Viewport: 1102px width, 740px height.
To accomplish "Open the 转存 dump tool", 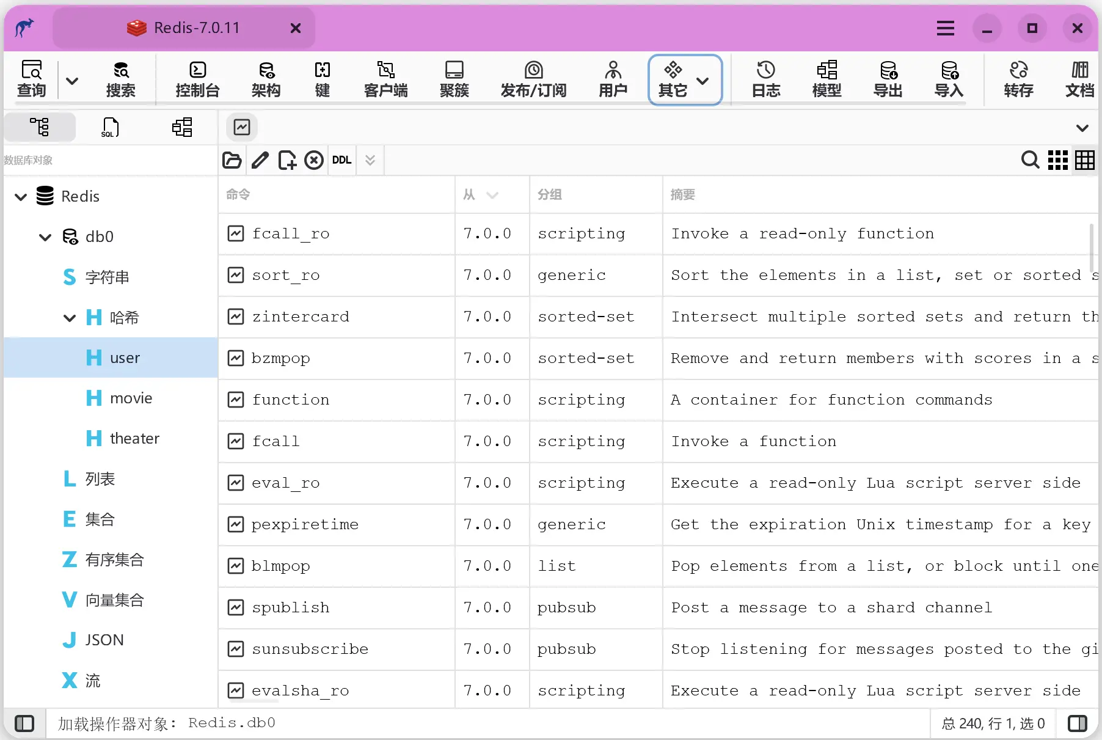I will tap(1019, 79).
